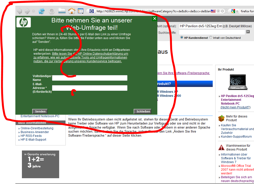Select the HP Kundendienst radio button
This screenshot has height=184, width=254.
point(182,38)
